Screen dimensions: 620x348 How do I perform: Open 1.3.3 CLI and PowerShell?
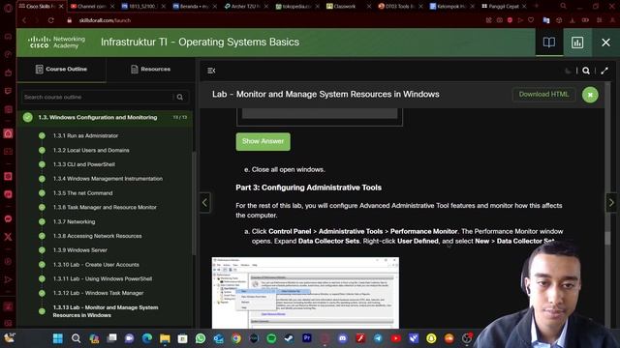84,164
